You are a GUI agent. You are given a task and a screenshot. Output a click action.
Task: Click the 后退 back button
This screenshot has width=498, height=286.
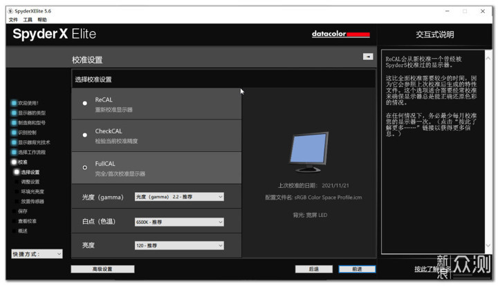(x=314, y=269)
